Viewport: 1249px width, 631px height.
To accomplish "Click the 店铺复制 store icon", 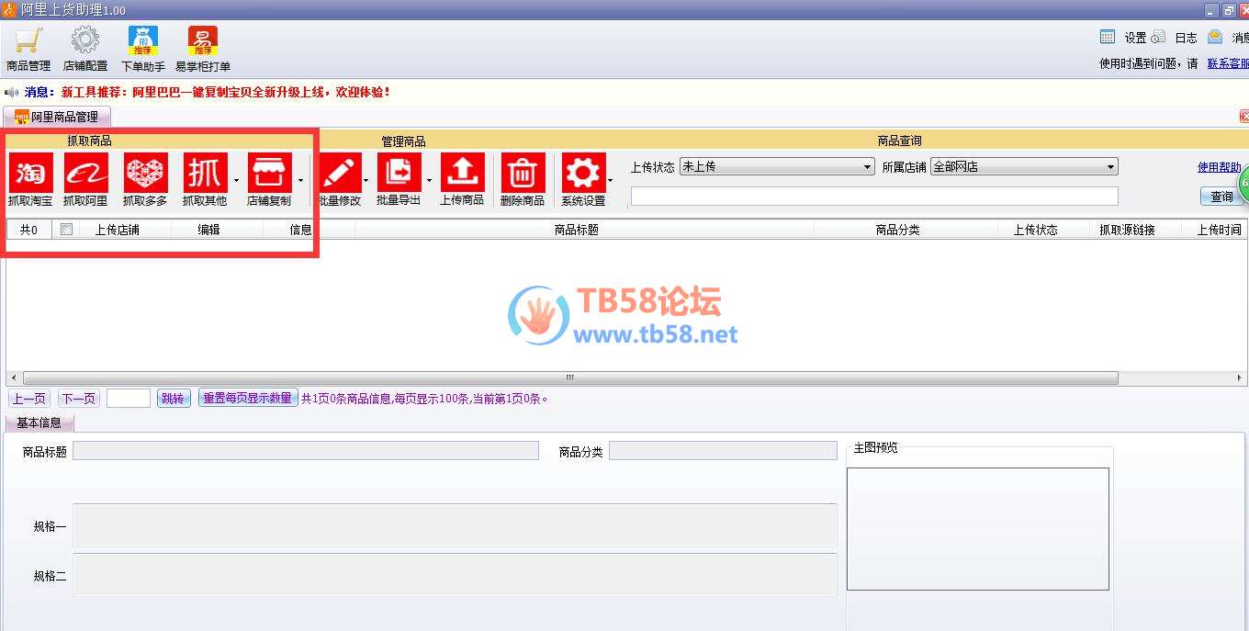I will (269, 173).
